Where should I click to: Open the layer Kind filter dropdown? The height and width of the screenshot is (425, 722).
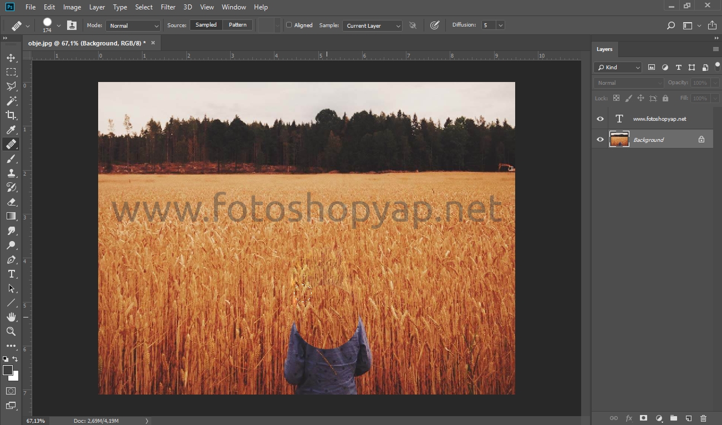coord(618,68)
